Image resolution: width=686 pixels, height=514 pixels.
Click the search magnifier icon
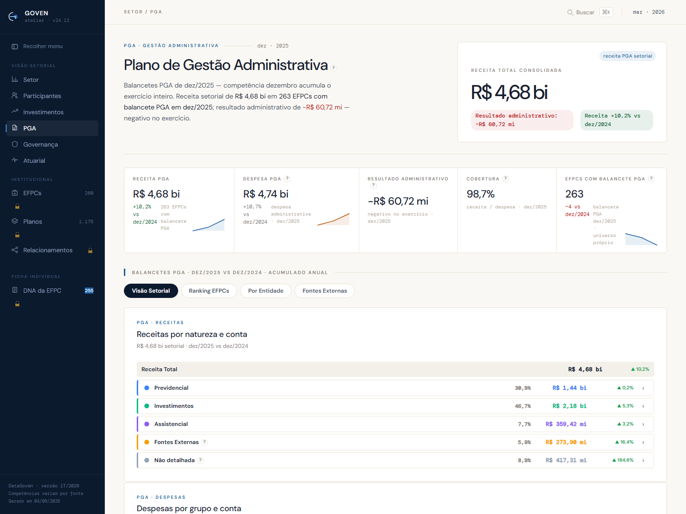pos(570,12)
